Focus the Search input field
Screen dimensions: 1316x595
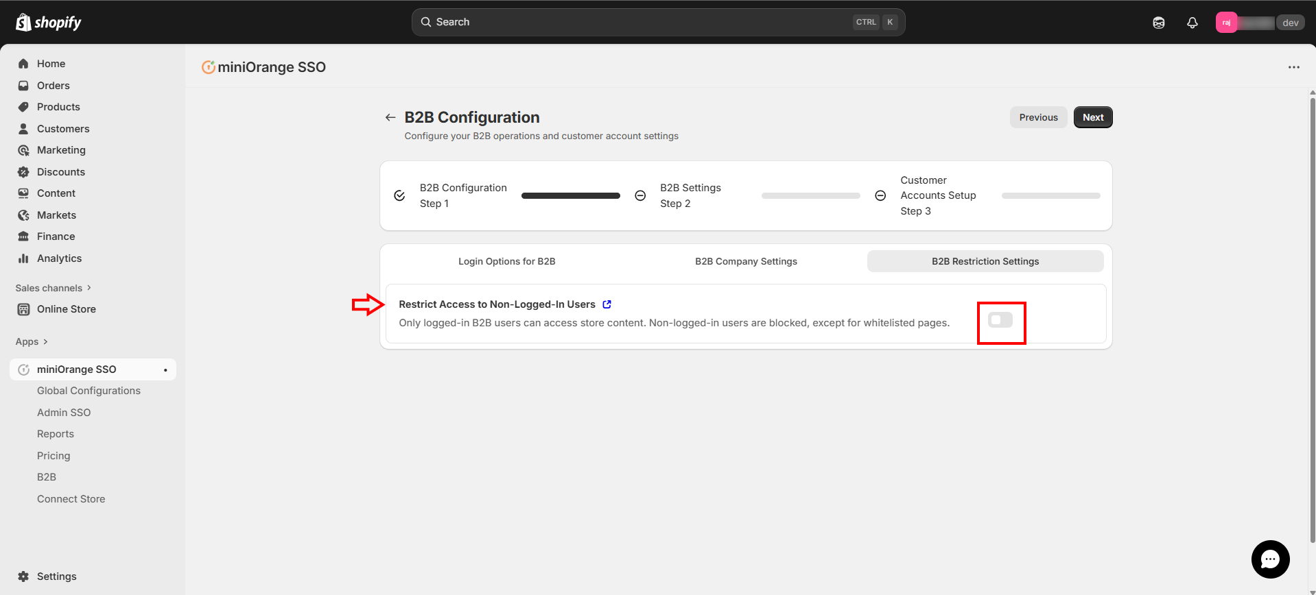pos(658,22)
